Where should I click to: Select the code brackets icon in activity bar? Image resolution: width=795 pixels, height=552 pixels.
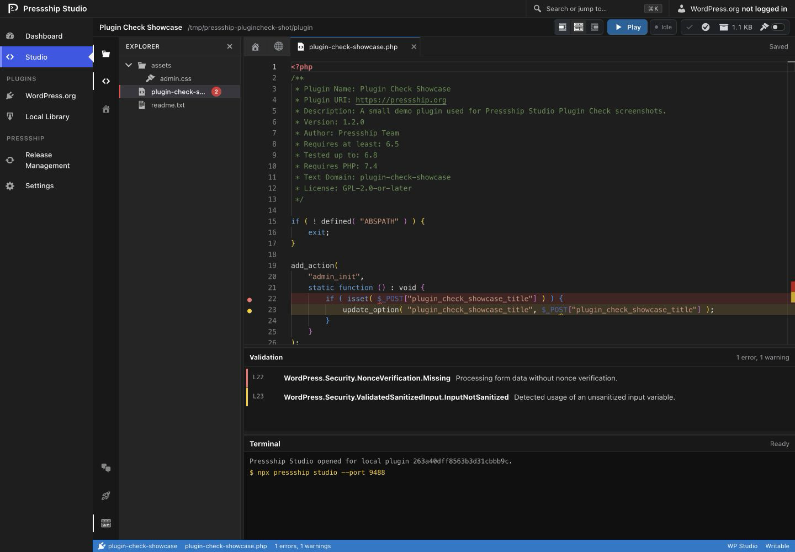tap(106, 81)
